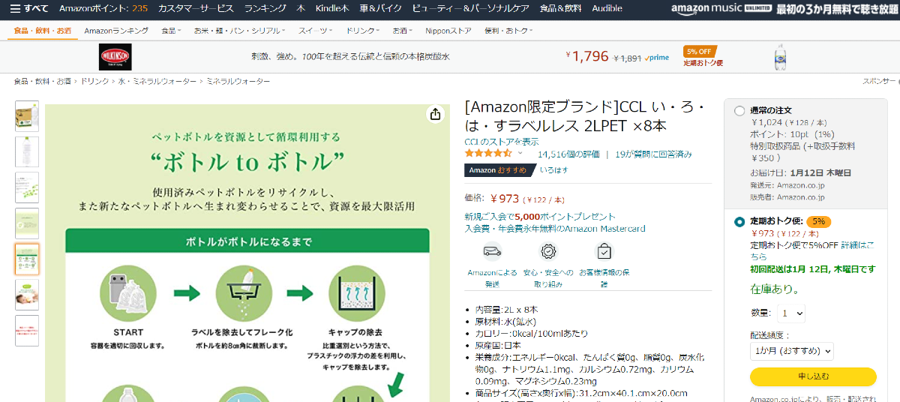
Task: Select seventh thumbnail with red text
Action: [27, 331]
